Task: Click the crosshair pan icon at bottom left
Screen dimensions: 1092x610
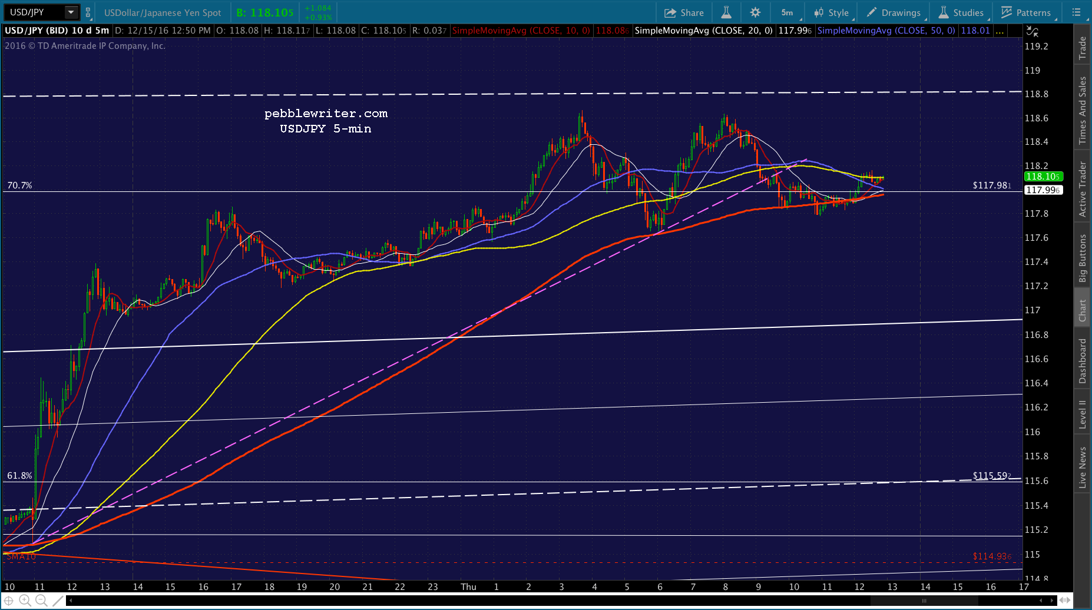Action: [9, 601]
